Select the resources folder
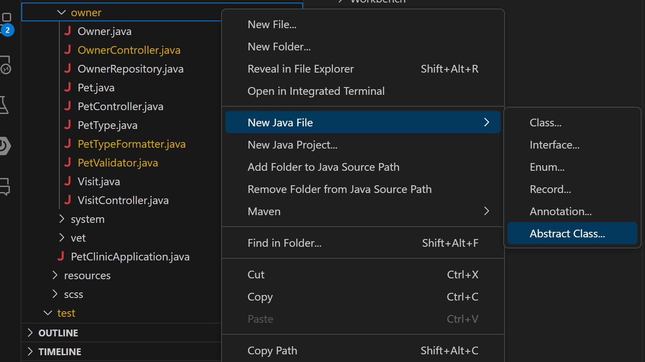 pos(87,275)
